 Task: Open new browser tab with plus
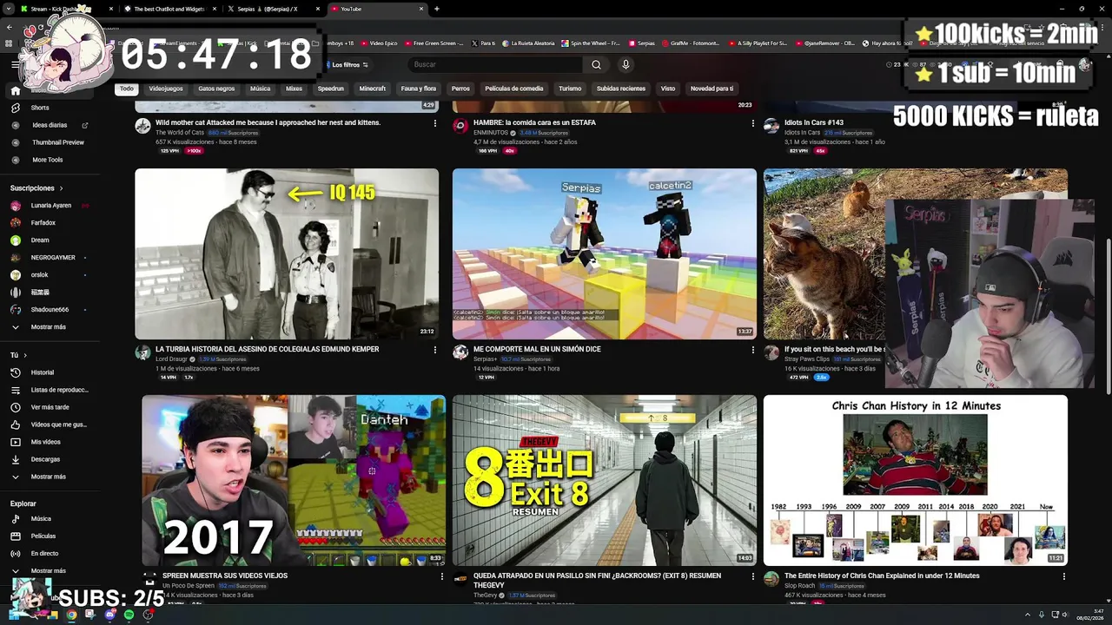point(436,9)
